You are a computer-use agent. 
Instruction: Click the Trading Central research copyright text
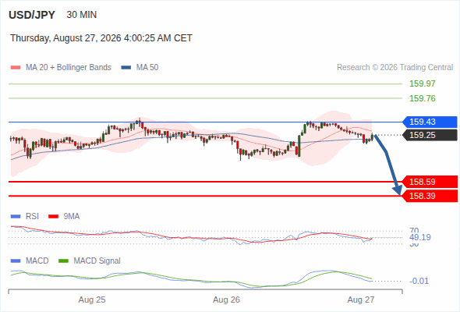coord(395,68)
